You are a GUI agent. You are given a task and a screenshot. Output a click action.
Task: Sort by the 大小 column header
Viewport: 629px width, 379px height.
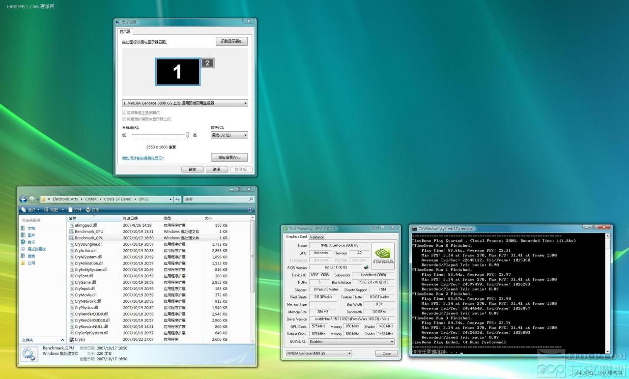pyautogui.click(x=216, y=218)
